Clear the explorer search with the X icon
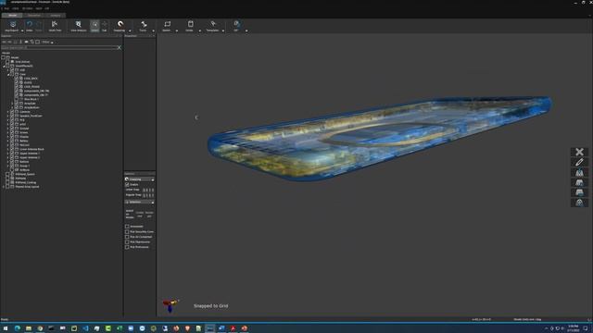Viewport: 593px width, 333px height. pyautogui.click(x=120, y=48)
